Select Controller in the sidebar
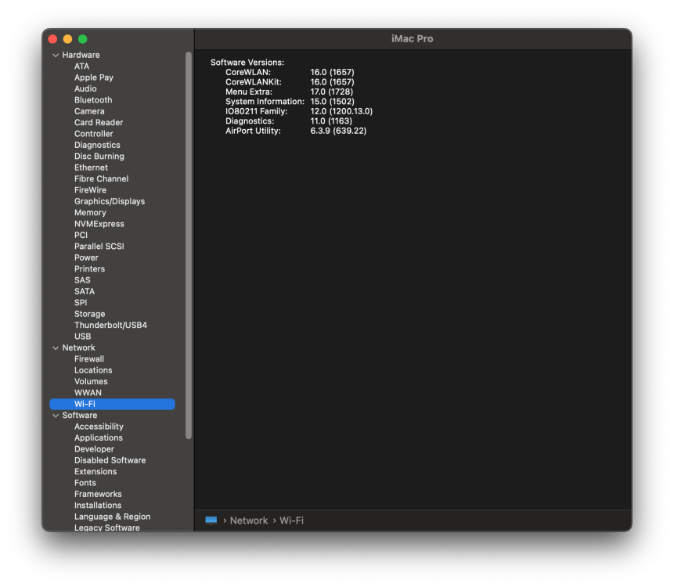 [x=93, y=134]
